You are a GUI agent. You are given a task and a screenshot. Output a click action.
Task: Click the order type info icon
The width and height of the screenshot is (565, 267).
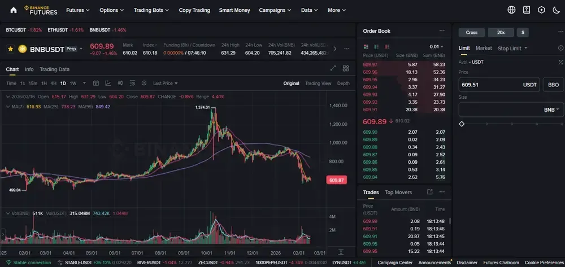560,48
